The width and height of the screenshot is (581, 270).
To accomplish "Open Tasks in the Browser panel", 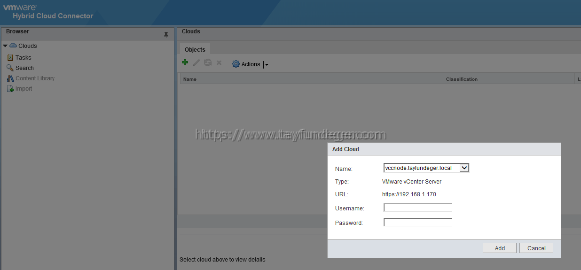I will coord(24,58).
